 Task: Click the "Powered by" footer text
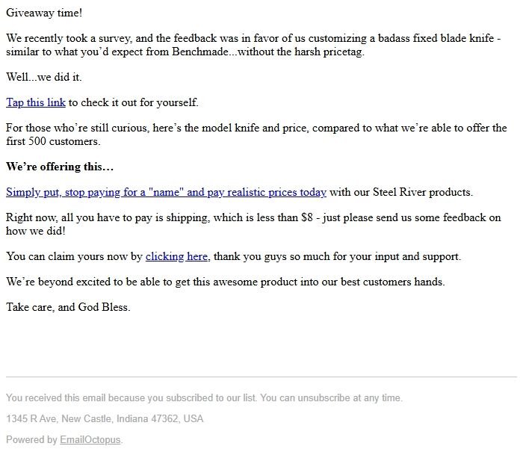click(31, 439)
